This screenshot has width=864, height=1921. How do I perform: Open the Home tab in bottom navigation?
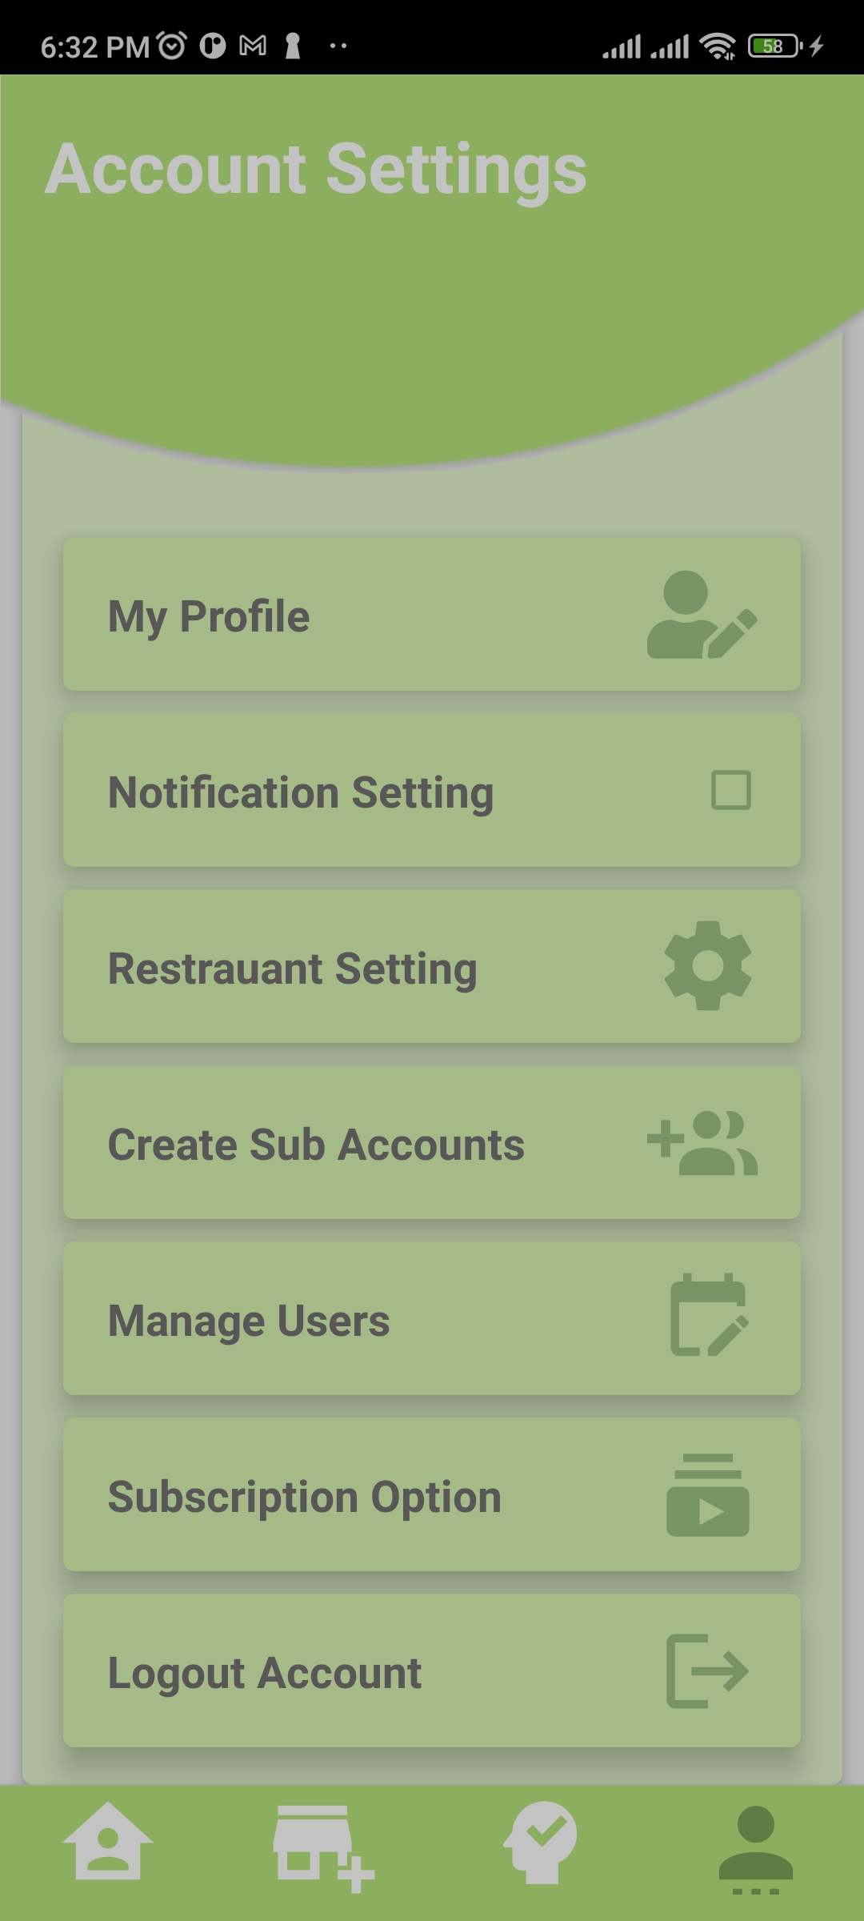click(x=108, y=1843)
